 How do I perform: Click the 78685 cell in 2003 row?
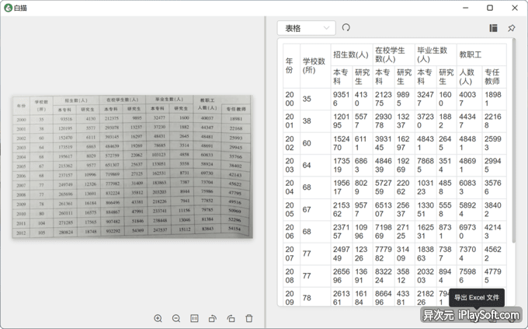(426, 166)
